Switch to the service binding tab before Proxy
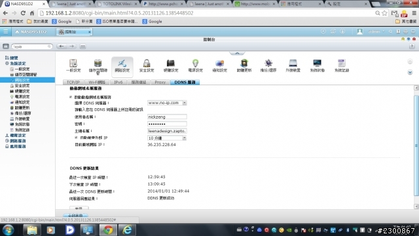Image resolution: width=419 pixels, height=236 pixels. tap(138, 82)
